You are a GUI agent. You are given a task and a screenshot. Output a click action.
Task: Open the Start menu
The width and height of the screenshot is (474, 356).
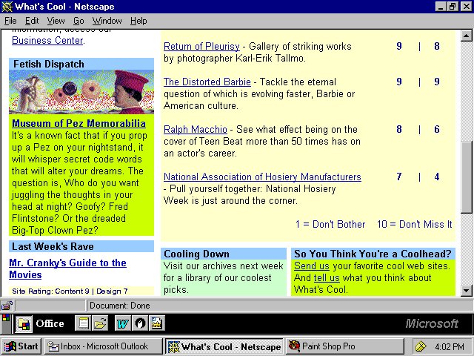[21, 346]
